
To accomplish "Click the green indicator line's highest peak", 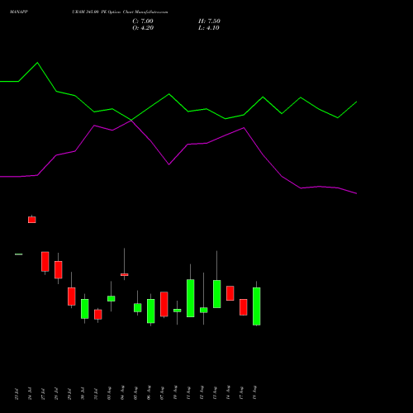I will [x=37, y=63].
